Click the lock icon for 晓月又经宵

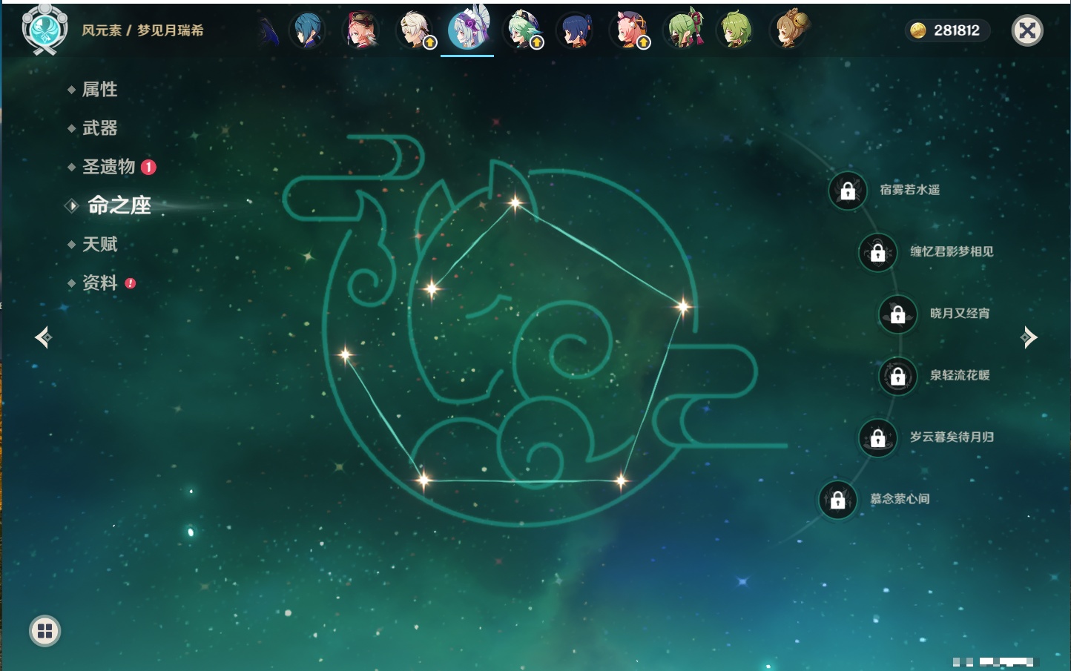pyautogui.click(x=898, y=314)
